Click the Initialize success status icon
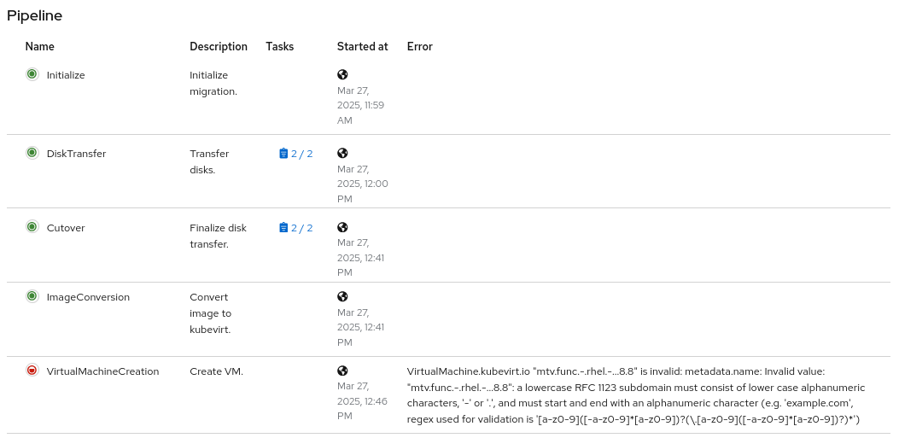This screenshot has width=899, height=438. tap(32, 74)
